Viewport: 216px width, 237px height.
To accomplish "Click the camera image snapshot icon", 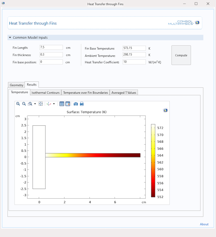I will [76, 104].
